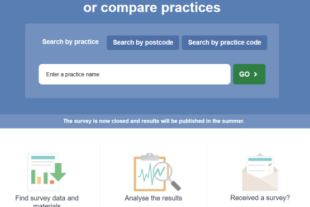Switch to Search by postcode tab
Viewport: 310px width, 207px height.
143,43
